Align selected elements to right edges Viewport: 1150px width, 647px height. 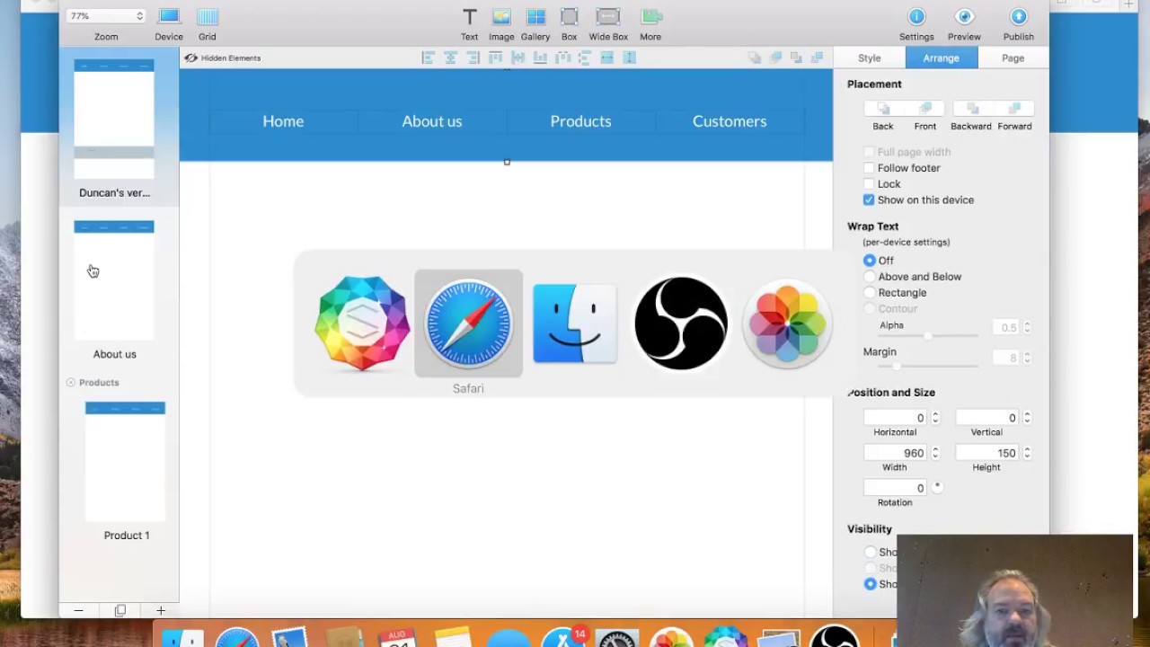473,58
